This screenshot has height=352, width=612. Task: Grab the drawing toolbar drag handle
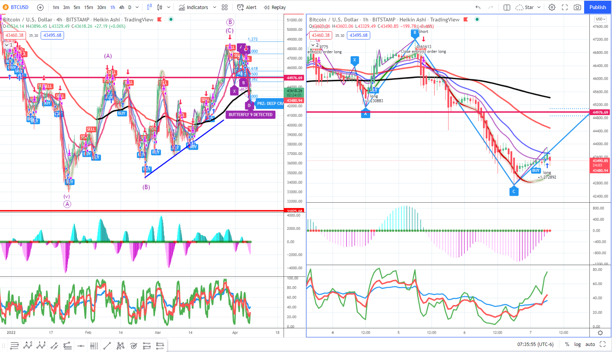(x=4, y=346)
